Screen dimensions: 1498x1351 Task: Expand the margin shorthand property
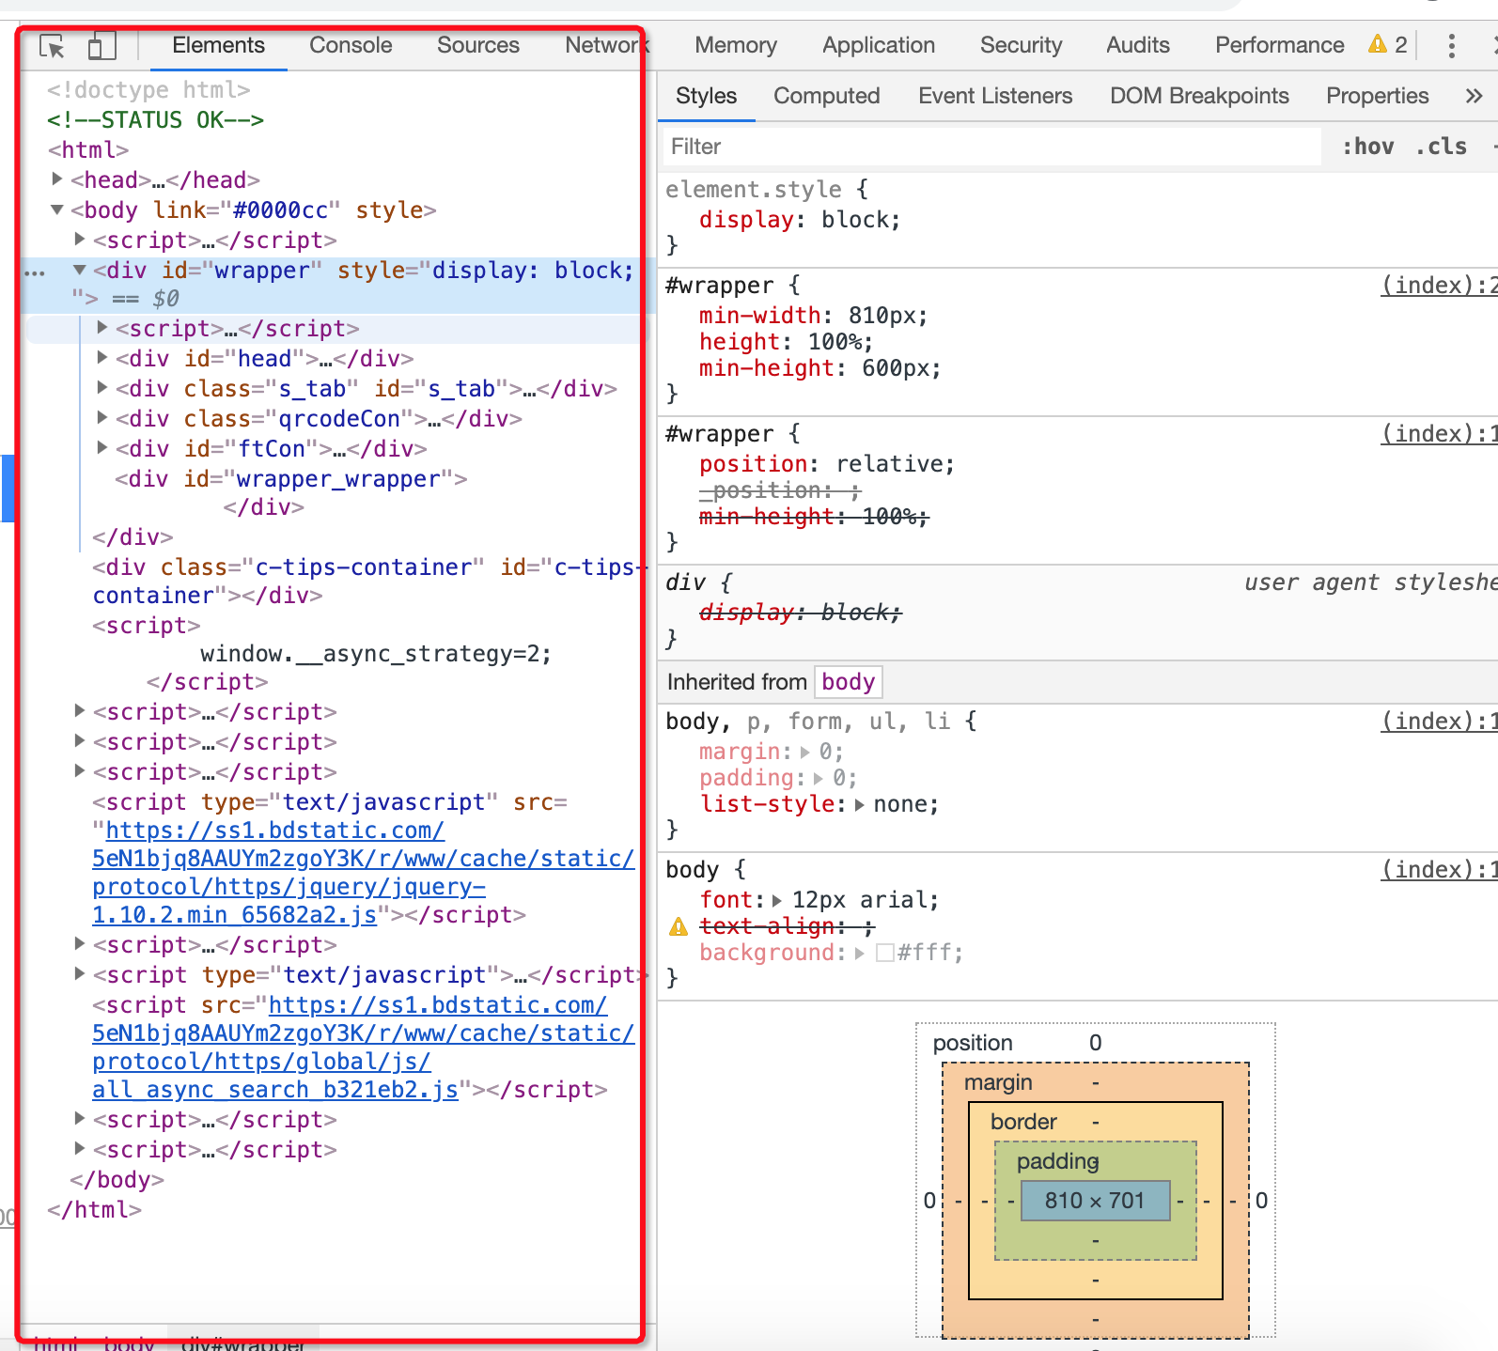click(x=805, y=752)
